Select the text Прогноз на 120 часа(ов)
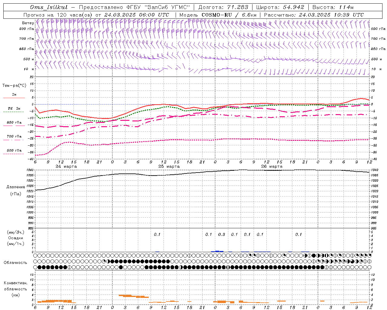This screenshot has height=310, width=387. pos(58,15)
